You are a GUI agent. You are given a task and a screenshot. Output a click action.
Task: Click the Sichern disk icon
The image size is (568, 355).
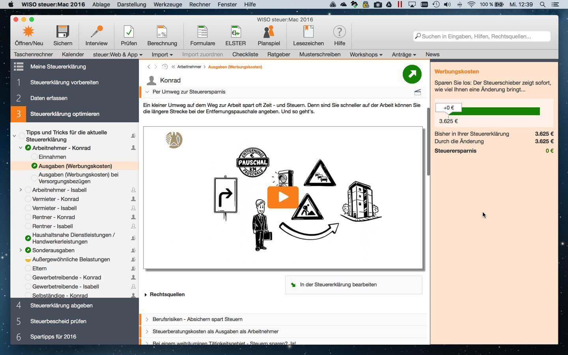pos(63,32)
